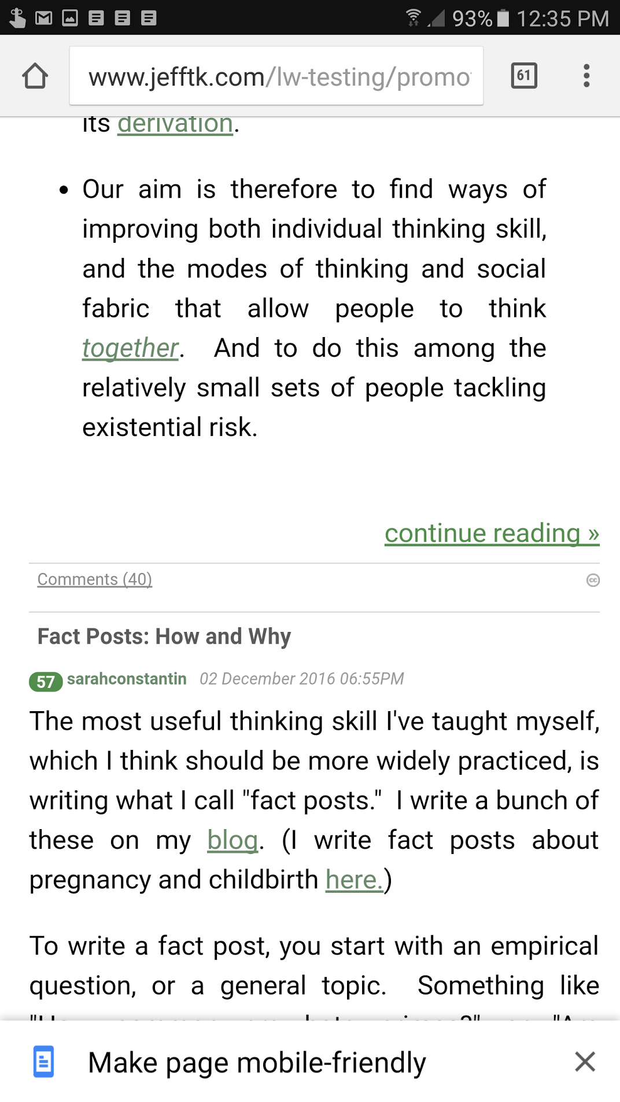The width and height of the screenshot is (620, 1102).
Task: Tap the Creative Commons license icon
Action: 593,580
